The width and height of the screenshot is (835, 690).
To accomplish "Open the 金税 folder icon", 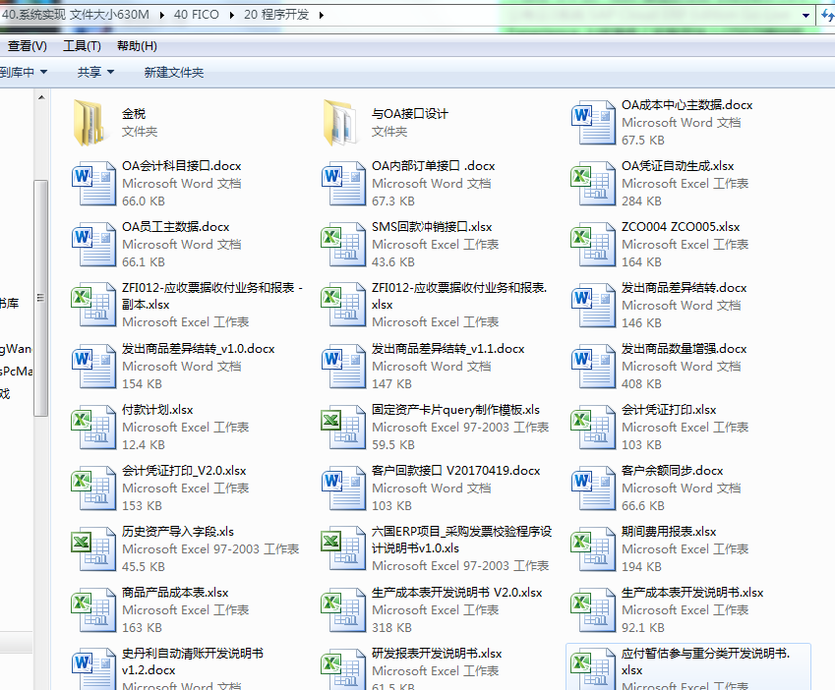I will click(x=89, y=122).
